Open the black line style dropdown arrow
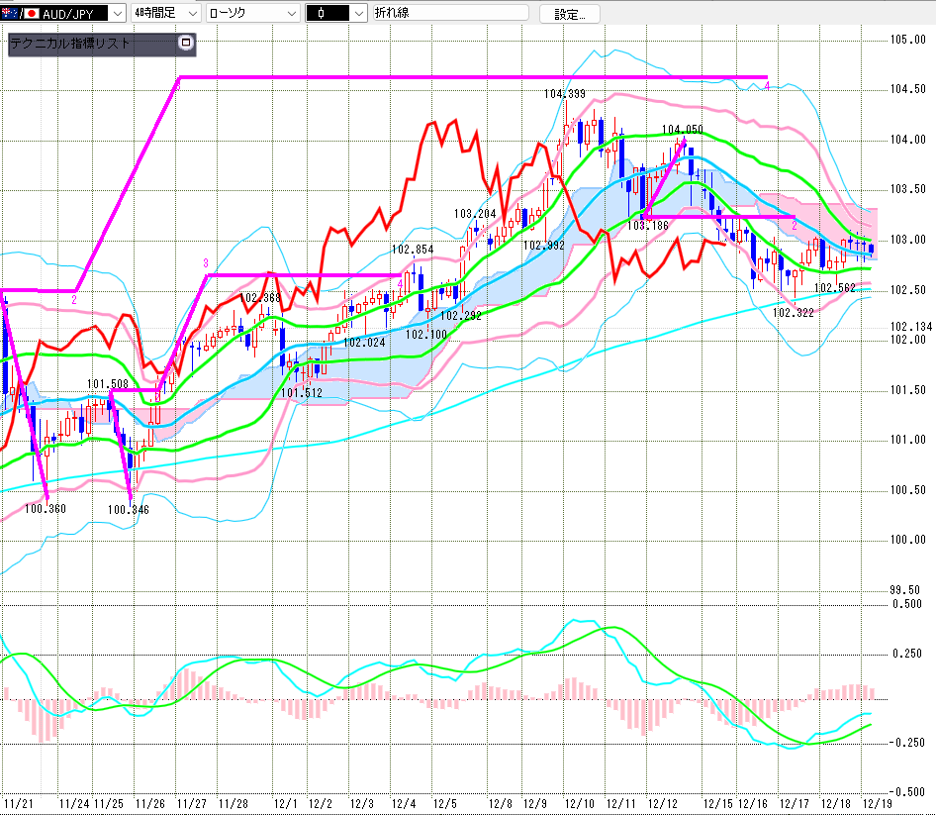Image resolution: width=936 pixels, height=815 pixels. point(356,14)
